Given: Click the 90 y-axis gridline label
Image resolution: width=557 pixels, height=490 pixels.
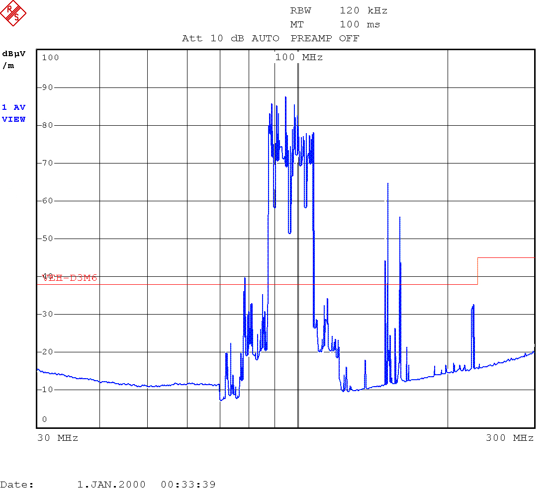Looking at the screenshot, I should point(48,87).
